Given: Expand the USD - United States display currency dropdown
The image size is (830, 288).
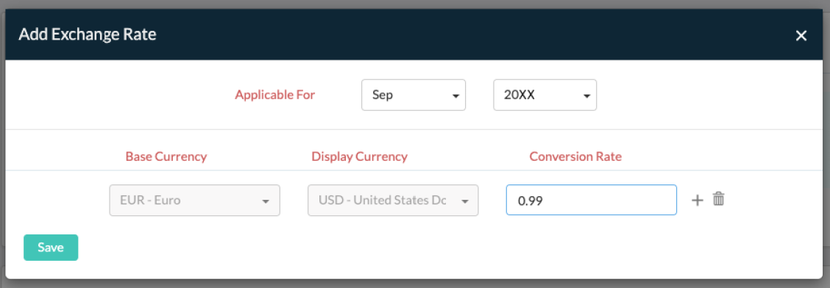Looking at the screenshot, I should click(x=393, y=201).
